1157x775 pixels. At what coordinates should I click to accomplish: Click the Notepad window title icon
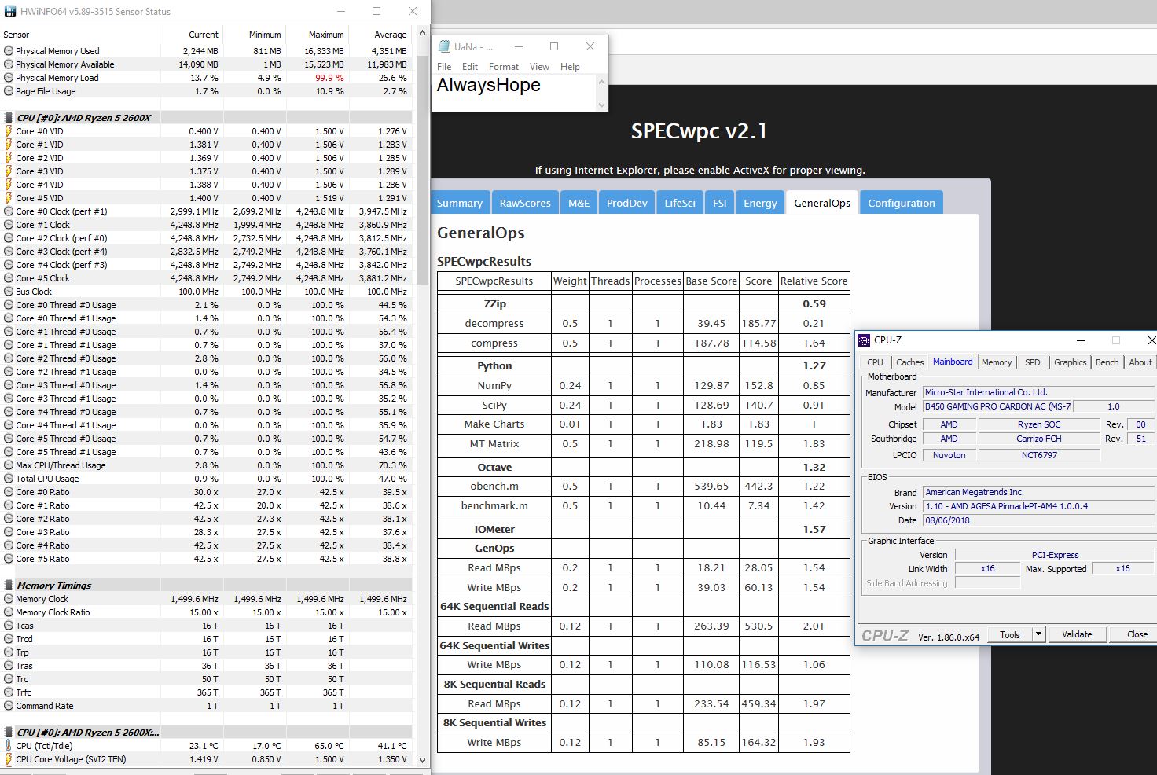(x=444, y=46)
